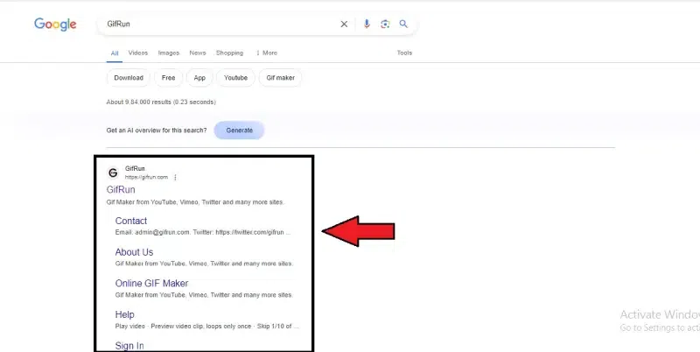Start voice search with microphone icon

(x=367, y=25)
